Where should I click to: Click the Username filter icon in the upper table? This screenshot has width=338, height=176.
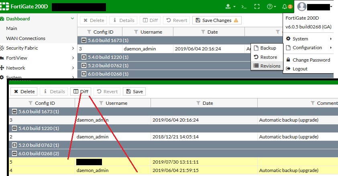point(136,32)
